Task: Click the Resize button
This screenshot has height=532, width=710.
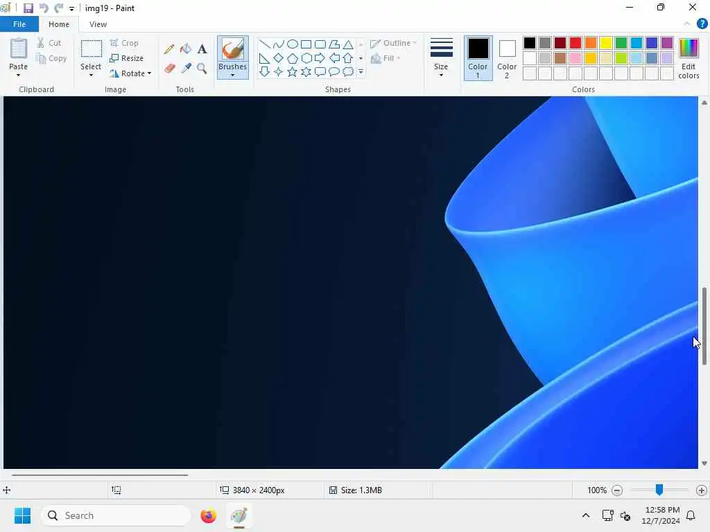Action: (127, 58)
